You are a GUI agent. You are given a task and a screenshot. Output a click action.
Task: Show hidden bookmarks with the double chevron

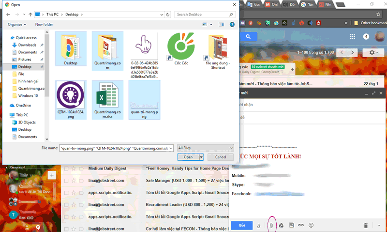point(346,23)
